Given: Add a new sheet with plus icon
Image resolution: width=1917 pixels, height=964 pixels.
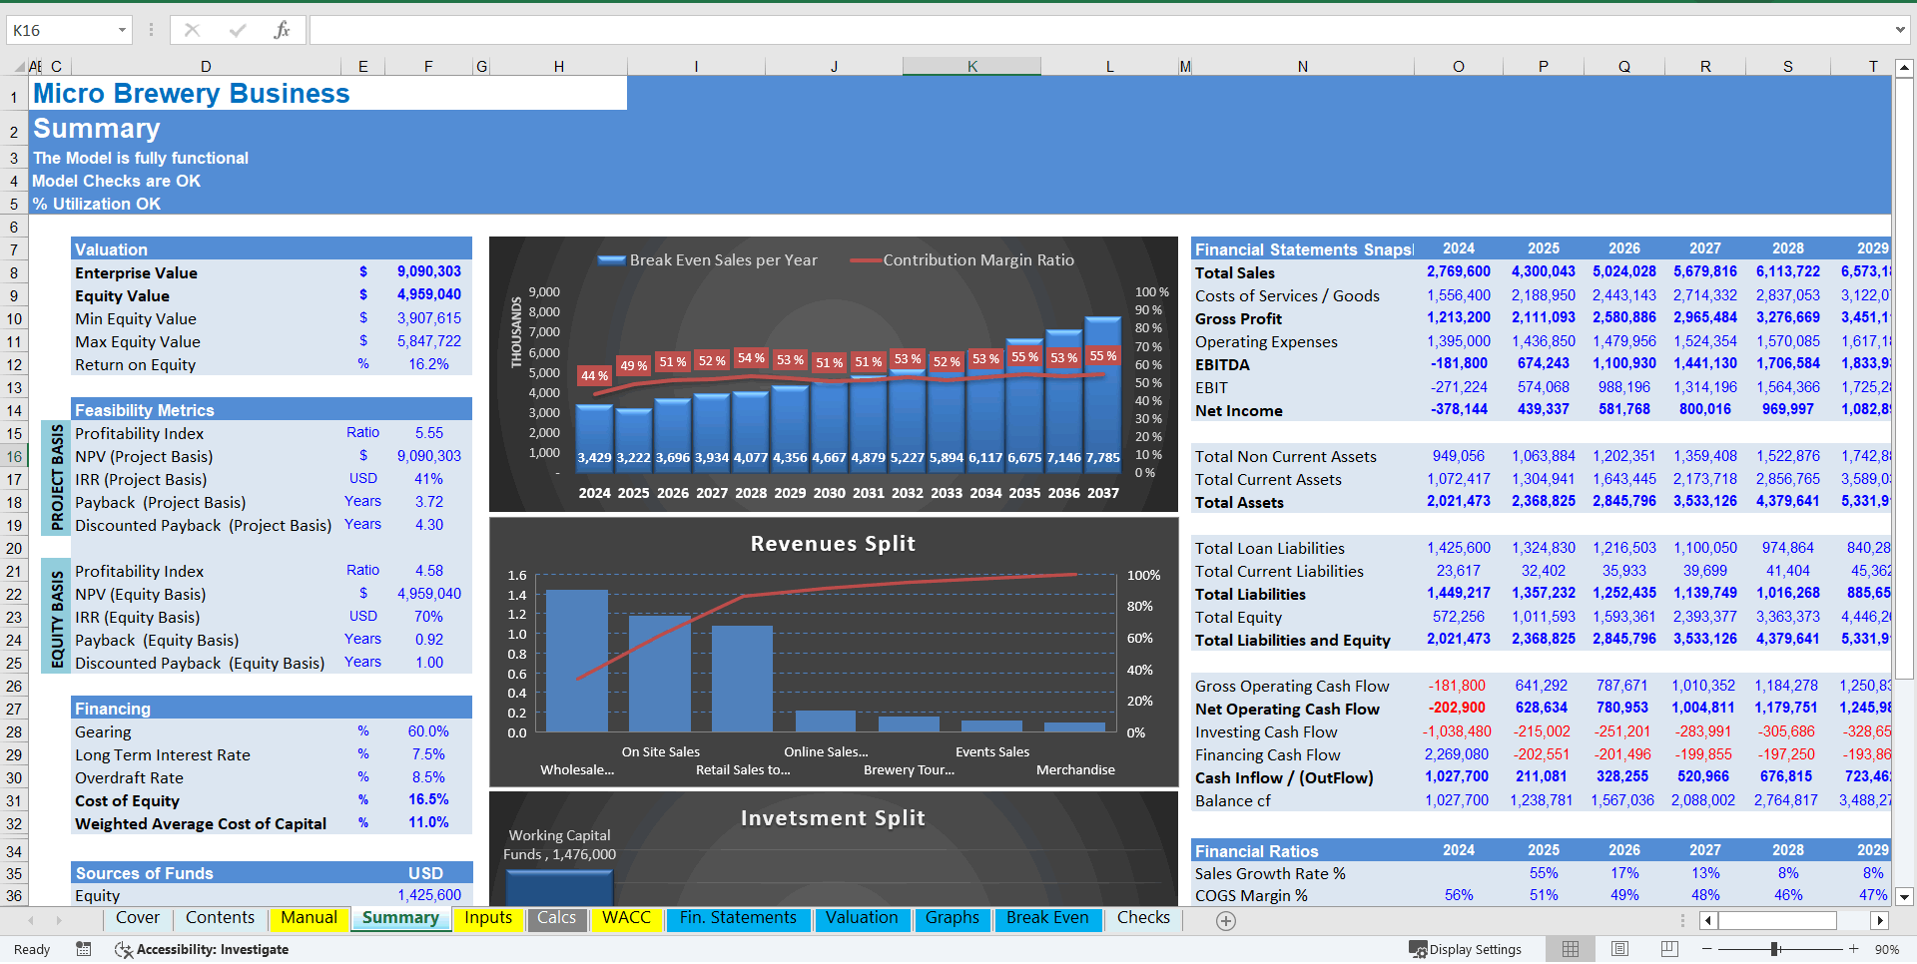Looking at the screenshot, I should click(1226, 921).
